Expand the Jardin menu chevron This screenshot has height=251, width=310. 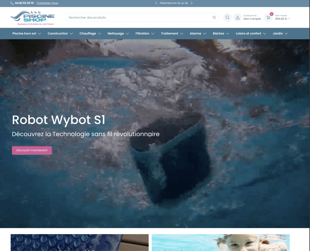[286, 34]
